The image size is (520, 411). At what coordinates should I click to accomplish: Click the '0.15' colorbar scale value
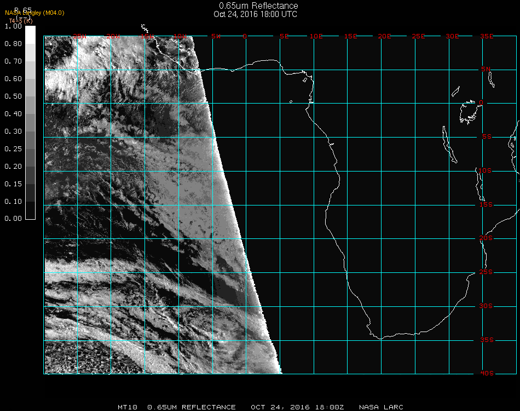pos(13,184)
